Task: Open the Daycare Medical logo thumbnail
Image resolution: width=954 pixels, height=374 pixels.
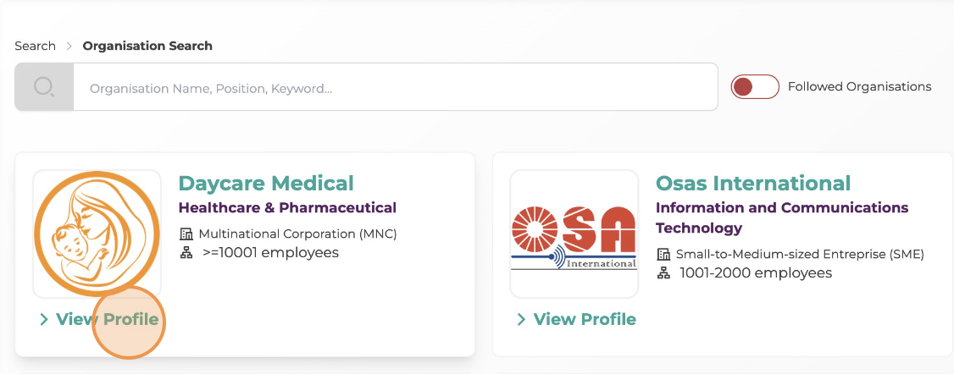Action: point(97,234)
